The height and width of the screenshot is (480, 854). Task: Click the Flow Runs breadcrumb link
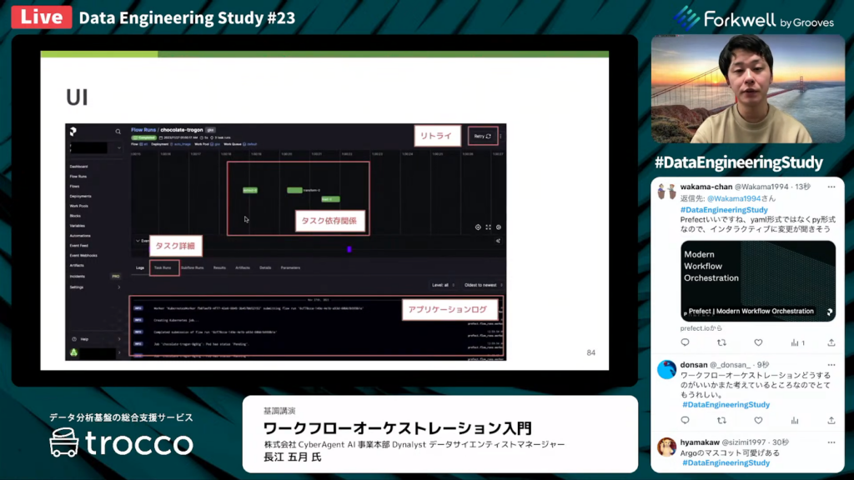tap(143, 130)
